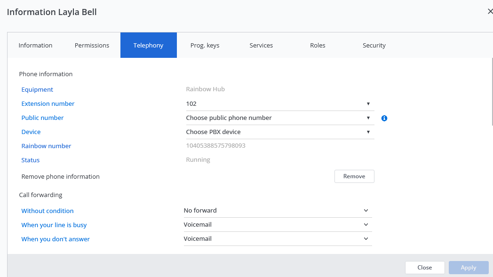Expand the Without condition forwarding dropdown
Image resolution: width=493 pixels, height=277 pixels.
(x=278, y=211)
